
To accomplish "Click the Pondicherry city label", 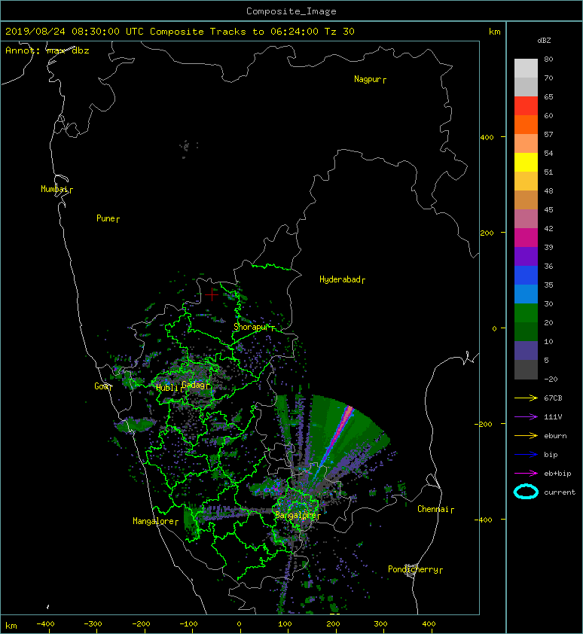I will click(x=415, y=570).
